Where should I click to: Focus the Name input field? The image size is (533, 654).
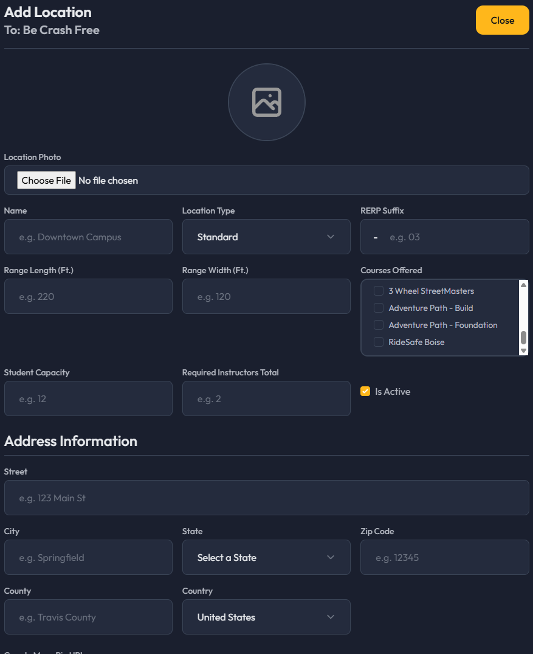point(88,237)
